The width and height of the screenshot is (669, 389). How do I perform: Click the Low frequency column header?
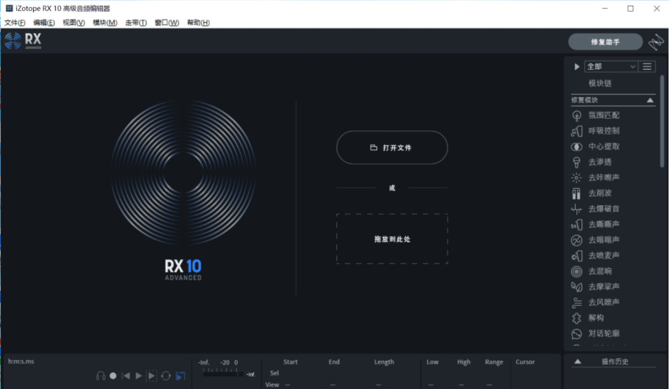coord(433,362)
